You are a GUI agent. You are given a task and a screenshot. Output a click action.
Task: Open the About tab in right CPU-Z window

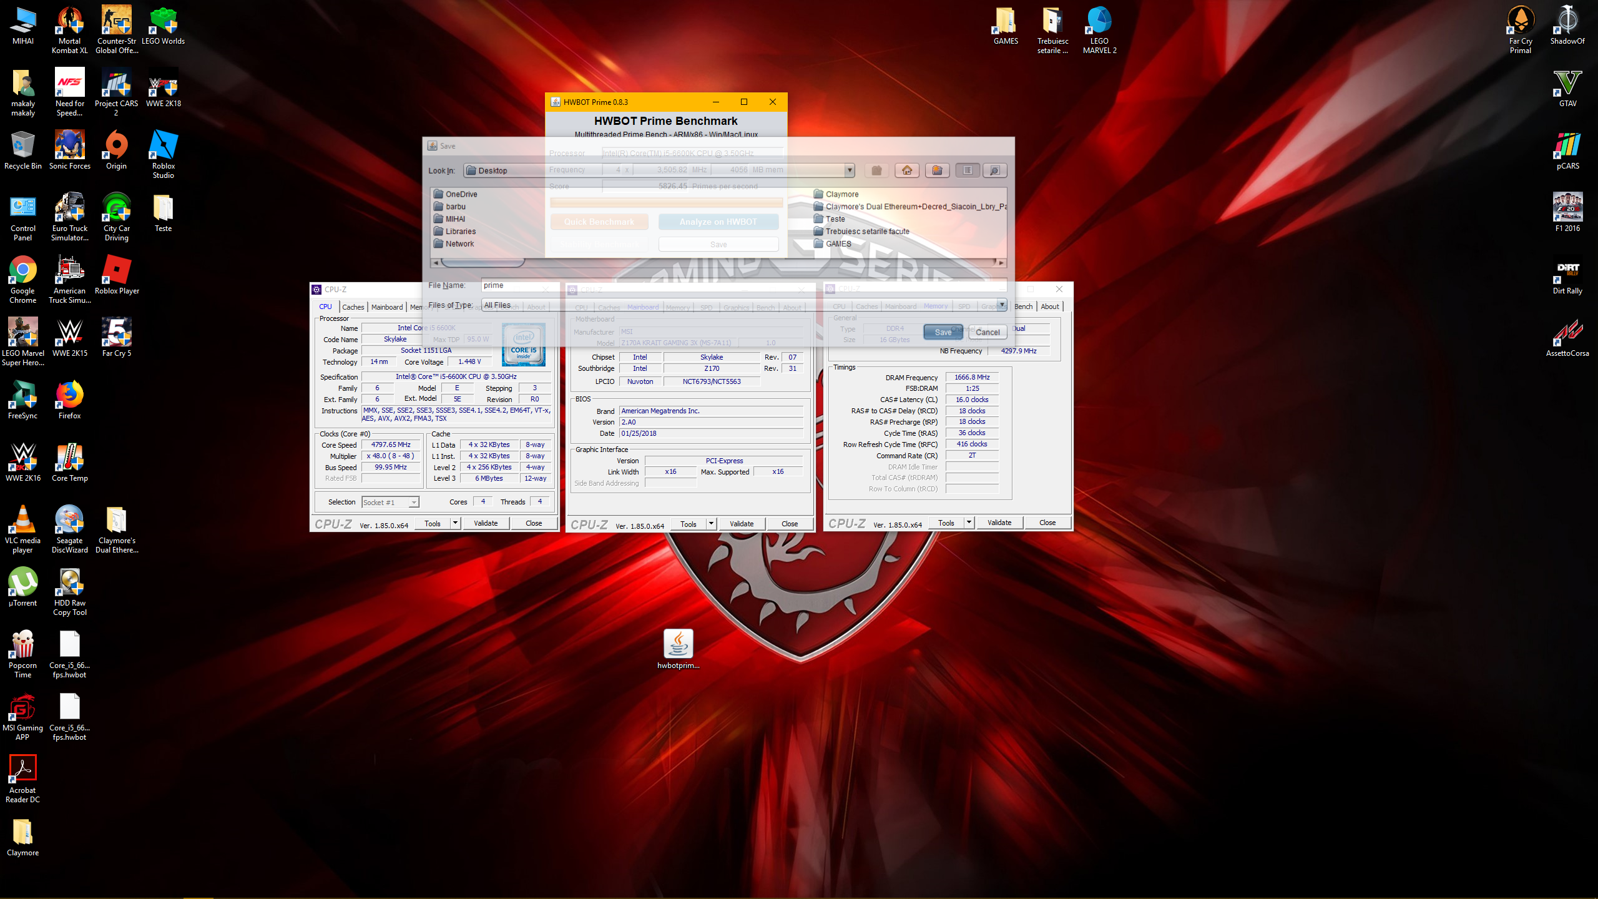click(1049, 307)
